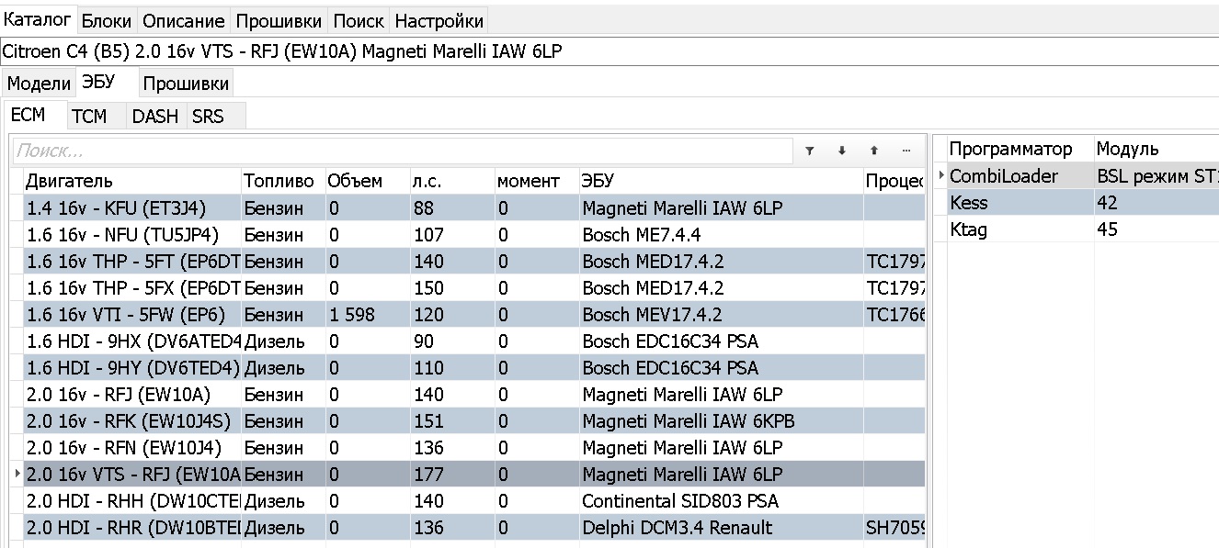Select the Continental SID803 PSA ECU cell
The width and height of the screenshot is (1219, 548).
[x=680, y=501]
